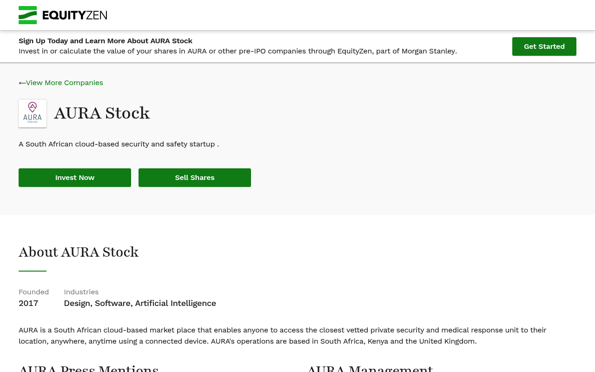Image resolution: width=595 pixels, height=372 pixels.
Task: Click the Founded label
Action: click(33, 292)
